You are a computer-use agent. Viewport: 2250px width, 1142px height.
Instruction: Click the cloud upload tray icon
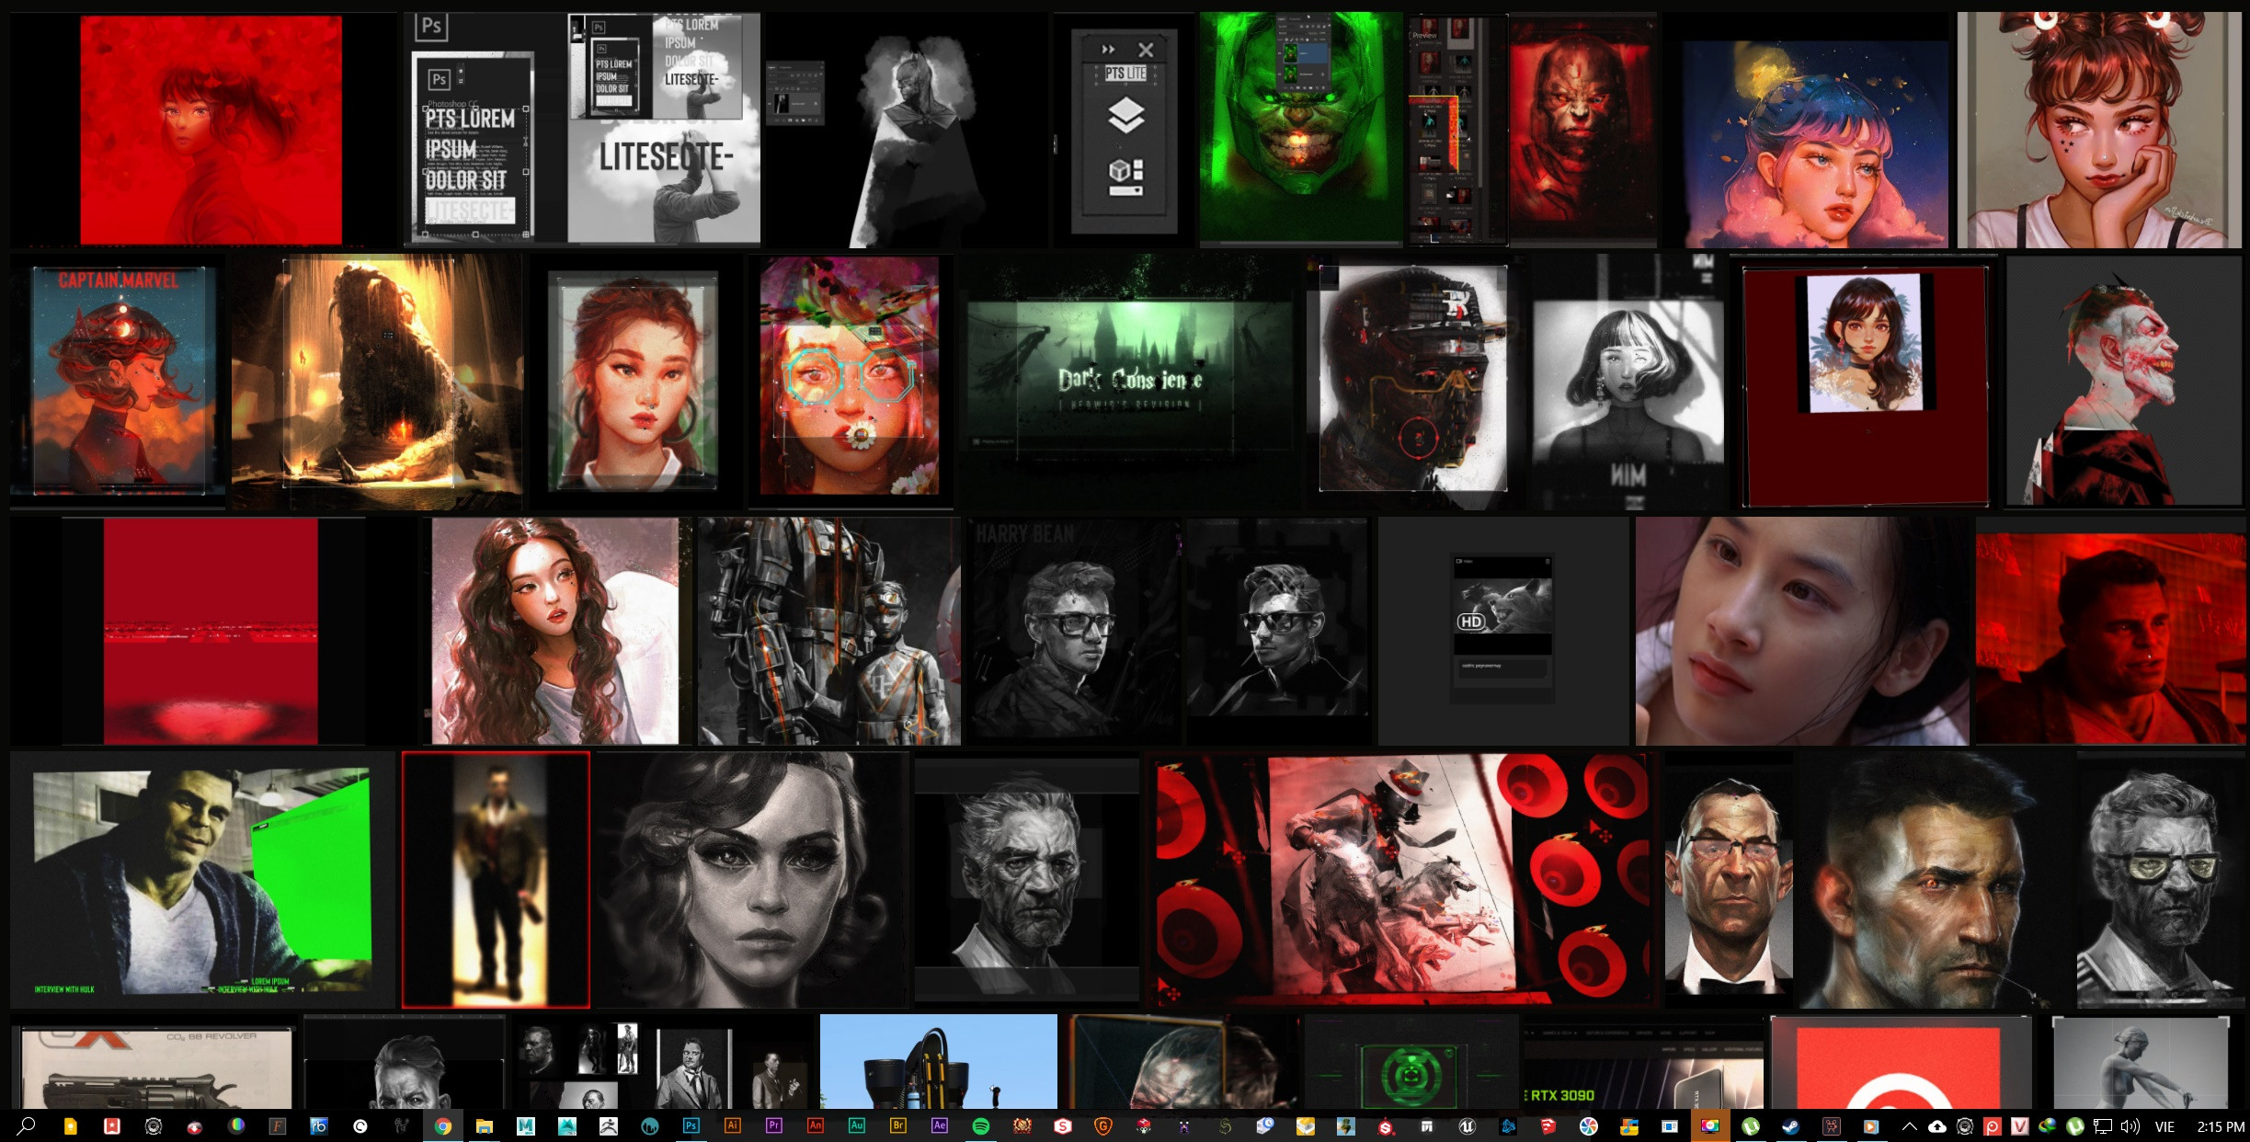pos(1937,1125)
